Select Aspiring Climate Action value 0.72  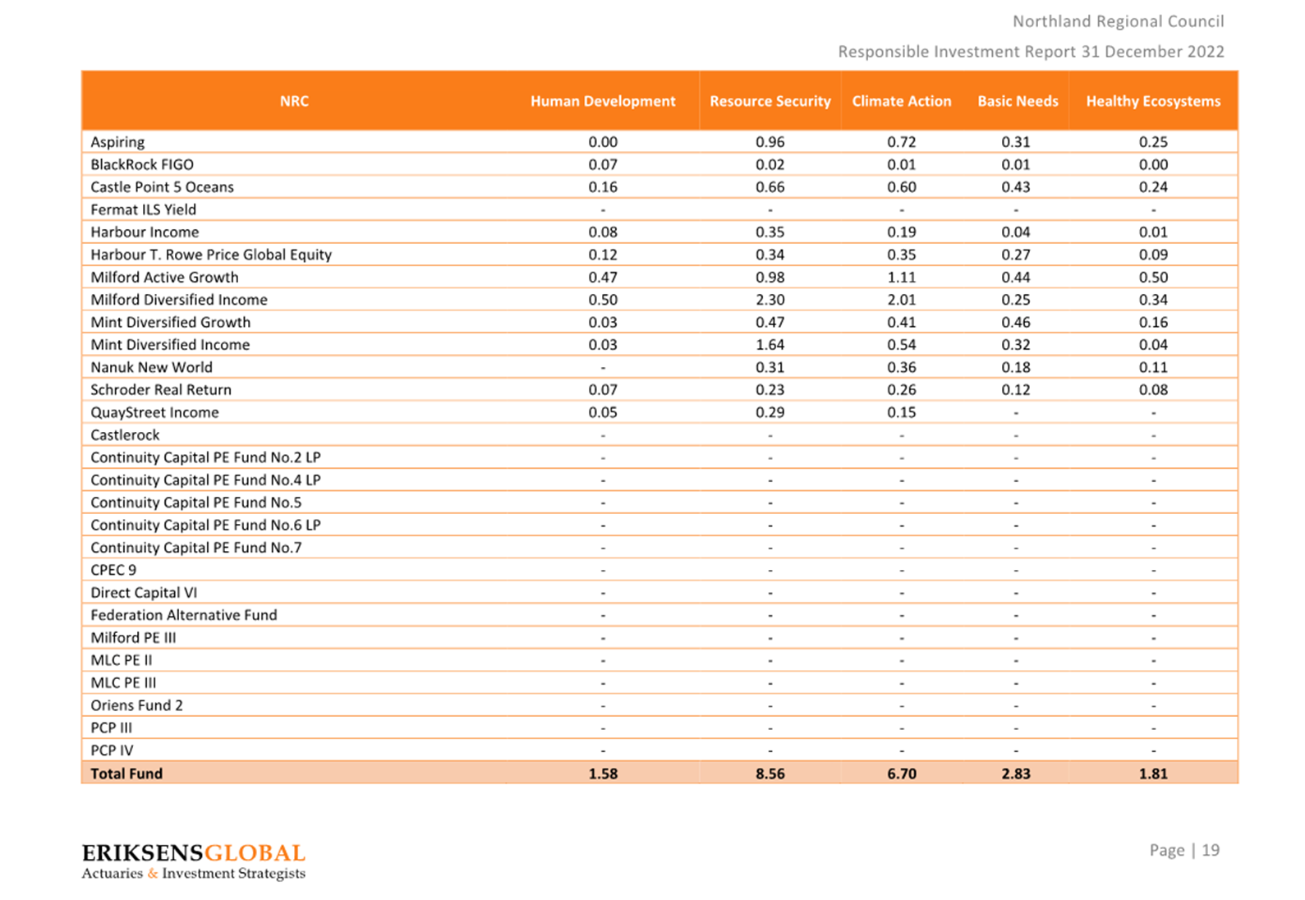902,142
